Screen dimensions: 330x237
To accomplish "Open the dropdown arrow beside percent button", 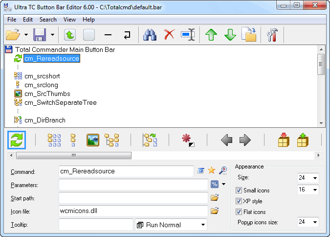I will (x=224, y=184).
